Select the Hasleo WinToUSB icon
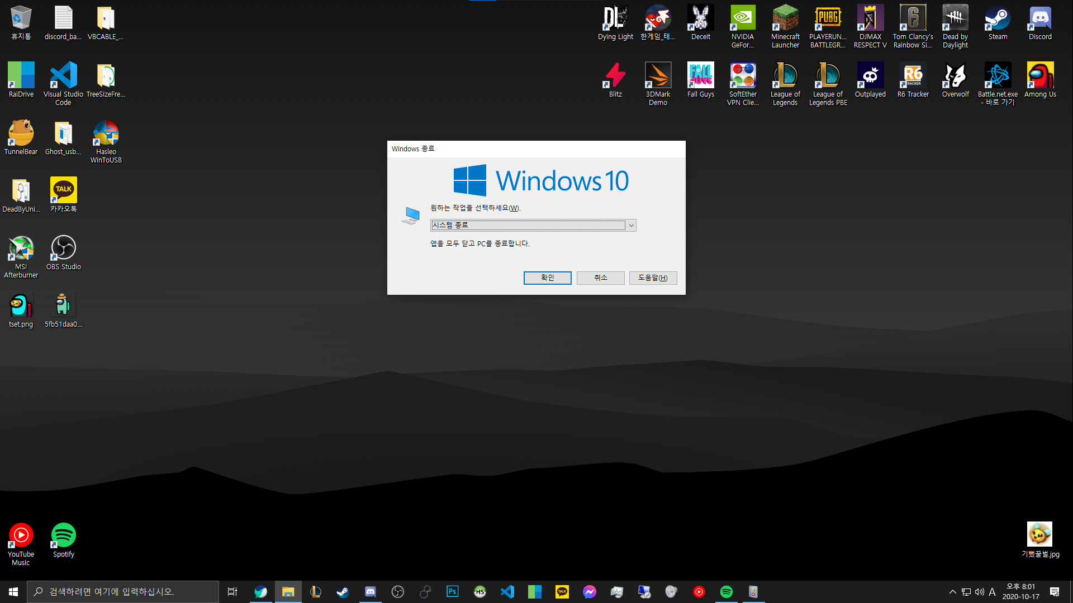The image size is (1073, 603). pos(106,142)
